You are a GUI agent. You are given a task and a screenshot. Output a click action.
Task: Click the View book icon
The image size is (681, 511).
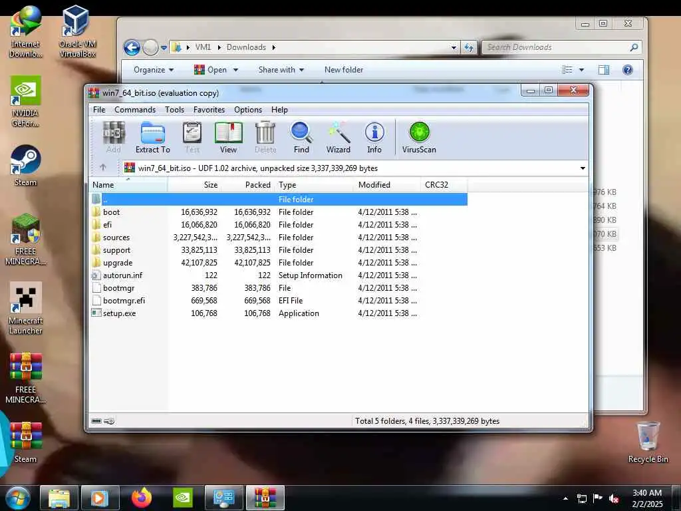pos(229,137)
